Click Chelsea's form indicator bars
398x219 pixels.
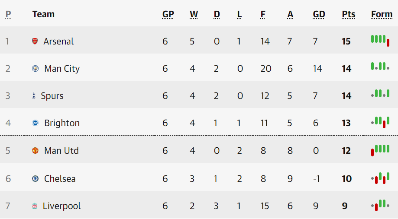(x=380, y=178)
